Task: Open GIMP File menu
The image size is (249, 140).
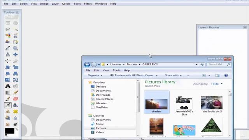Action: (x=6, y=3)
